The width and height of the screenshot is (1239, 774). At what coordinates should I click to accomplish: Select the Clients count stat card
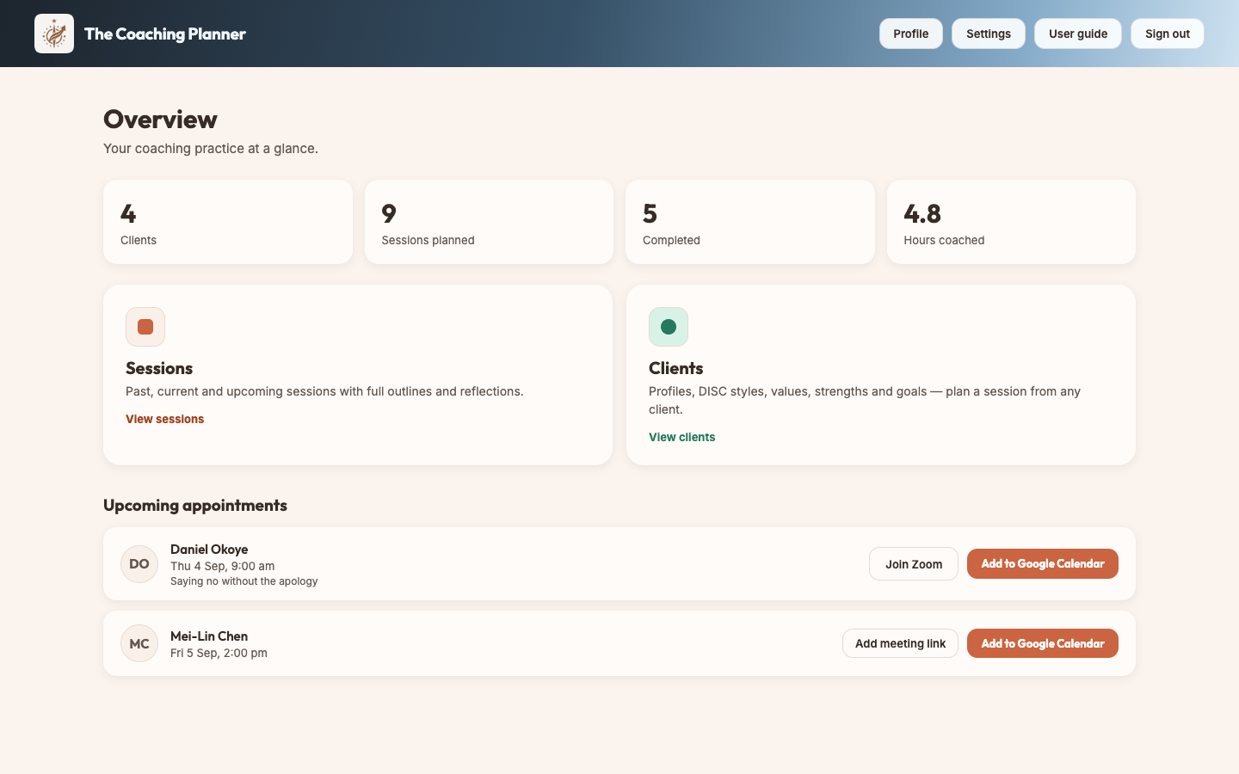[228, 222]
